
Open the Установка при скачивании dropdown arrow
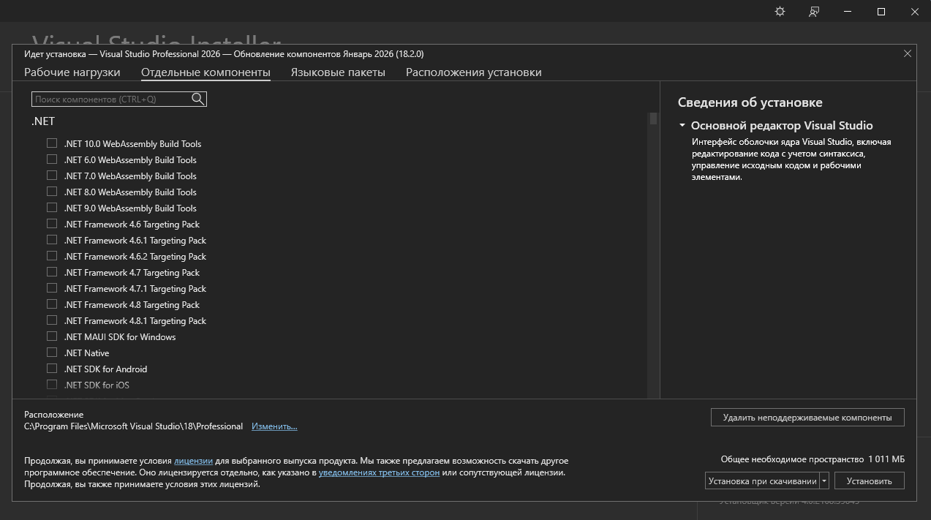point(824,481)
